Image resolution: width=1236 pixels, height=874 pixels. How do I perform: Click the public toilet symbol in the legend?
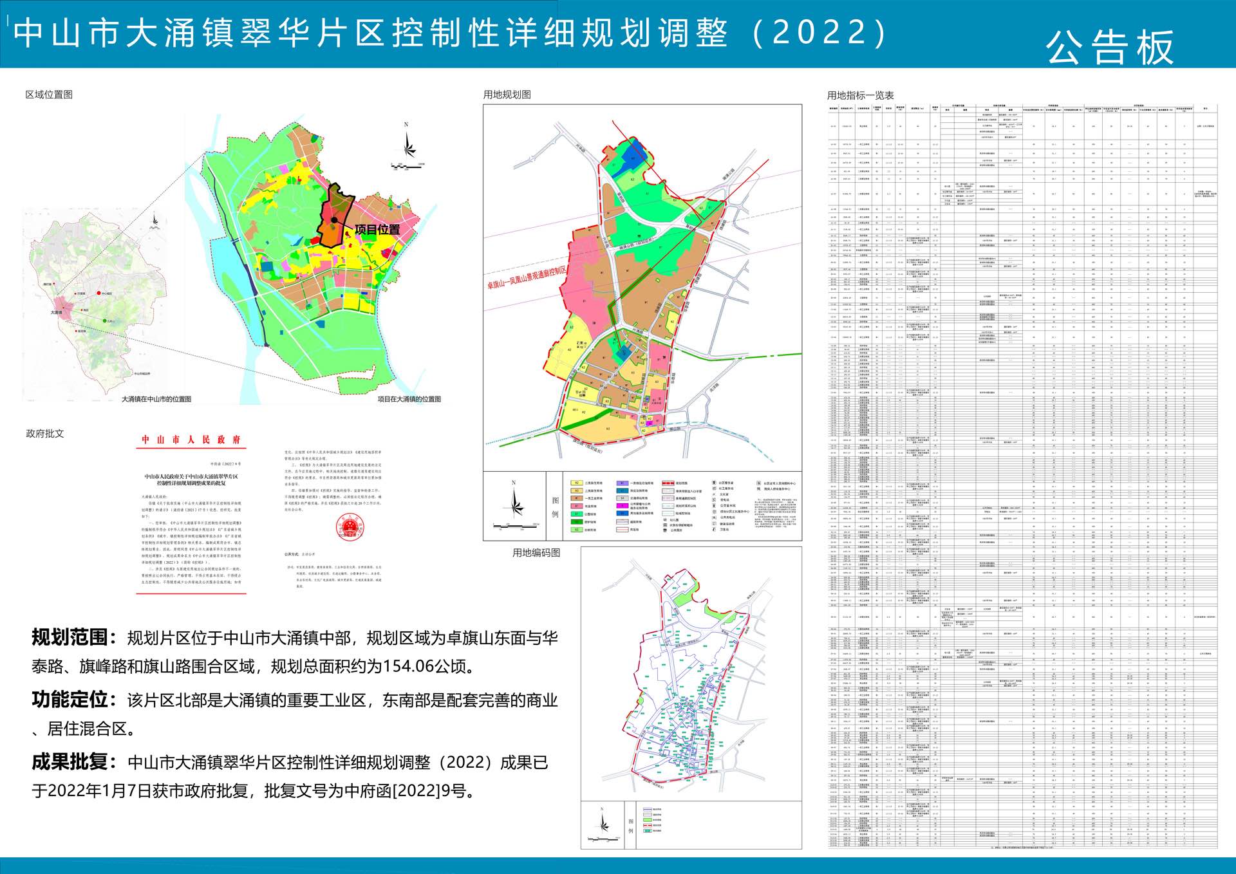665,530
